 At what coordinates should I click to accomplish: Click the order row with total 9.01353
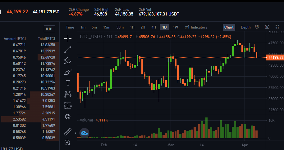[30, 101]
